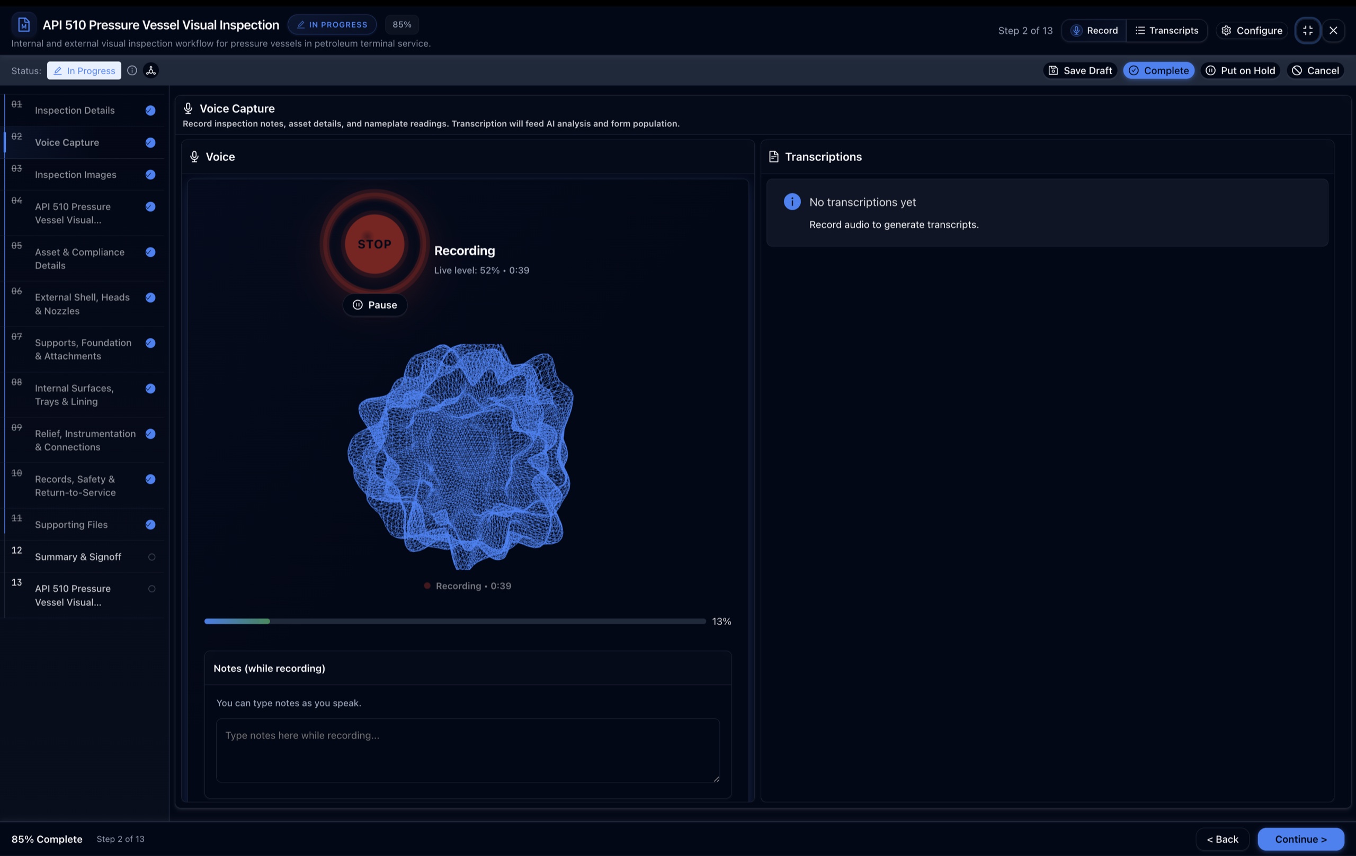The width and height of the screenshot is (1356, 856).
Task: Click the microphone icon in Voice panel
Action: pos(194,157)
